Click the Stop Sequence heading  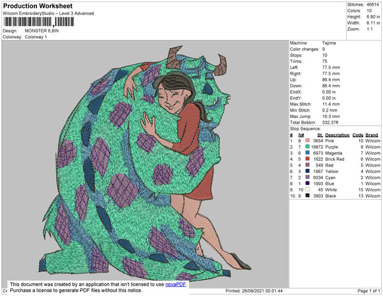(x=305, y=129)
